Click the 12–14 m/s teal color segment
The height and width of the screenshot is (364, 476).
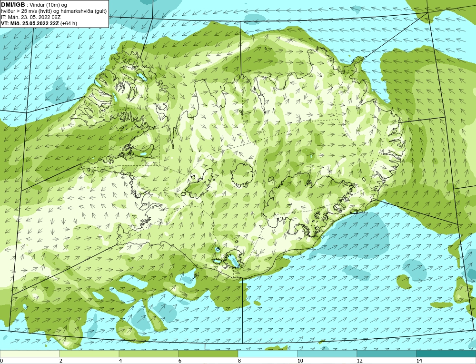[387, 354]
